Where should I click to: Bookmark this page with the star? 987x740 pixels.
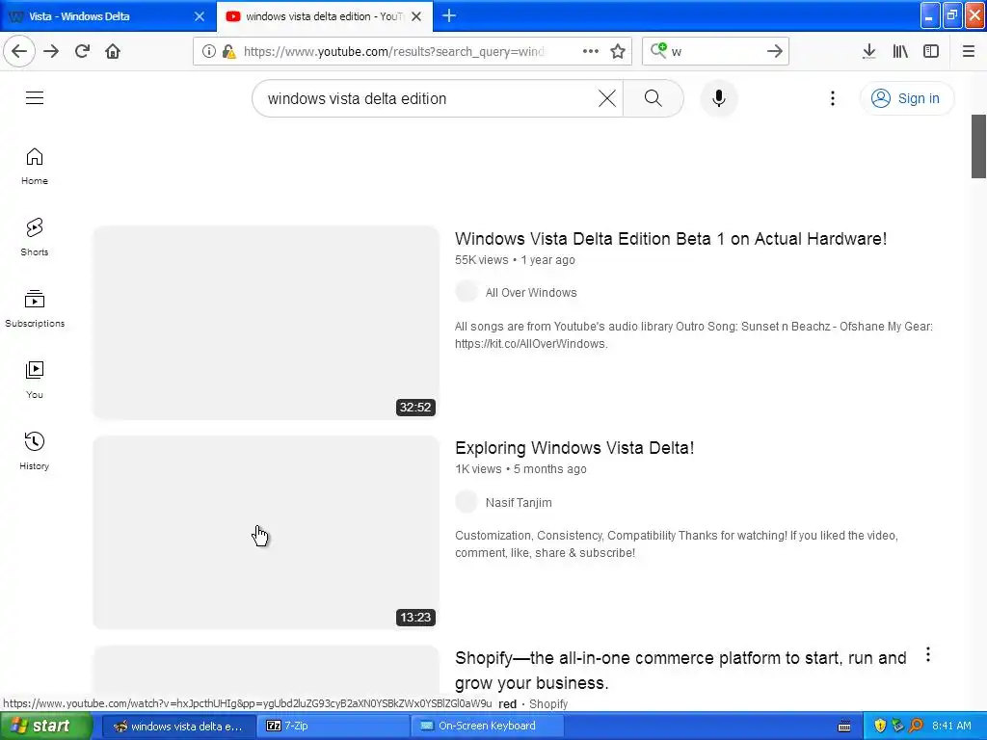(618, 51)
